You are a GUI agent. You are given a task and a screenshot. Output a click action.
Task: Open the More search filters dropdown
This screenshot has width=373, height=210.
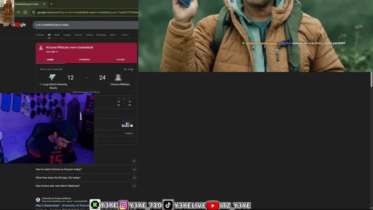pos(114,35)
